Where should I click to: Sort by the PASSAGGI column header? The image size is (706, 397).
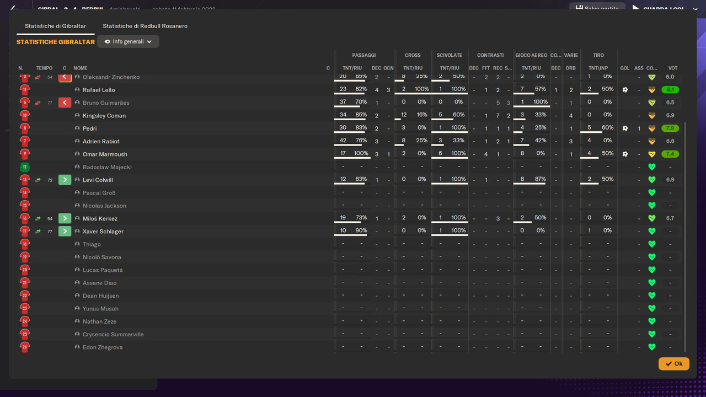364,55
